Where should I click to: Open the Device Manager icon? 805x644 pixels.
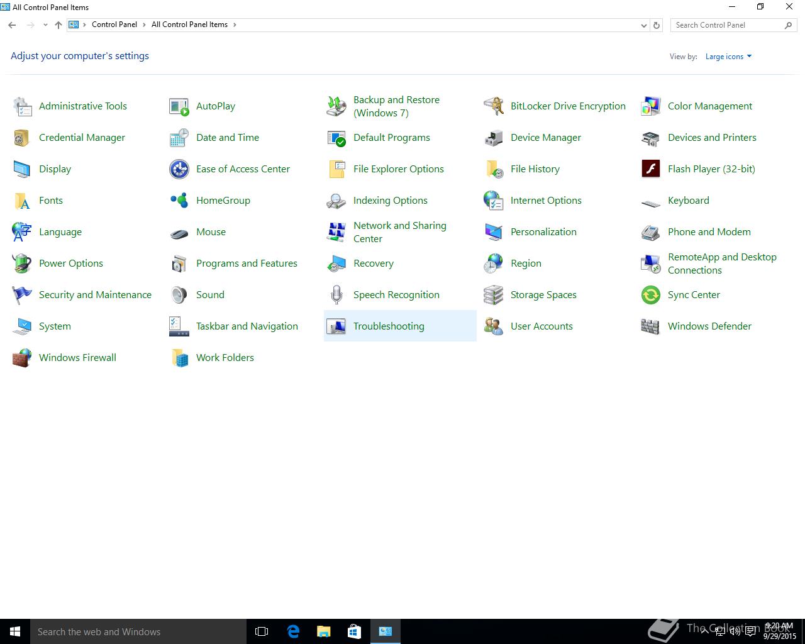click(x=494, y=138)
